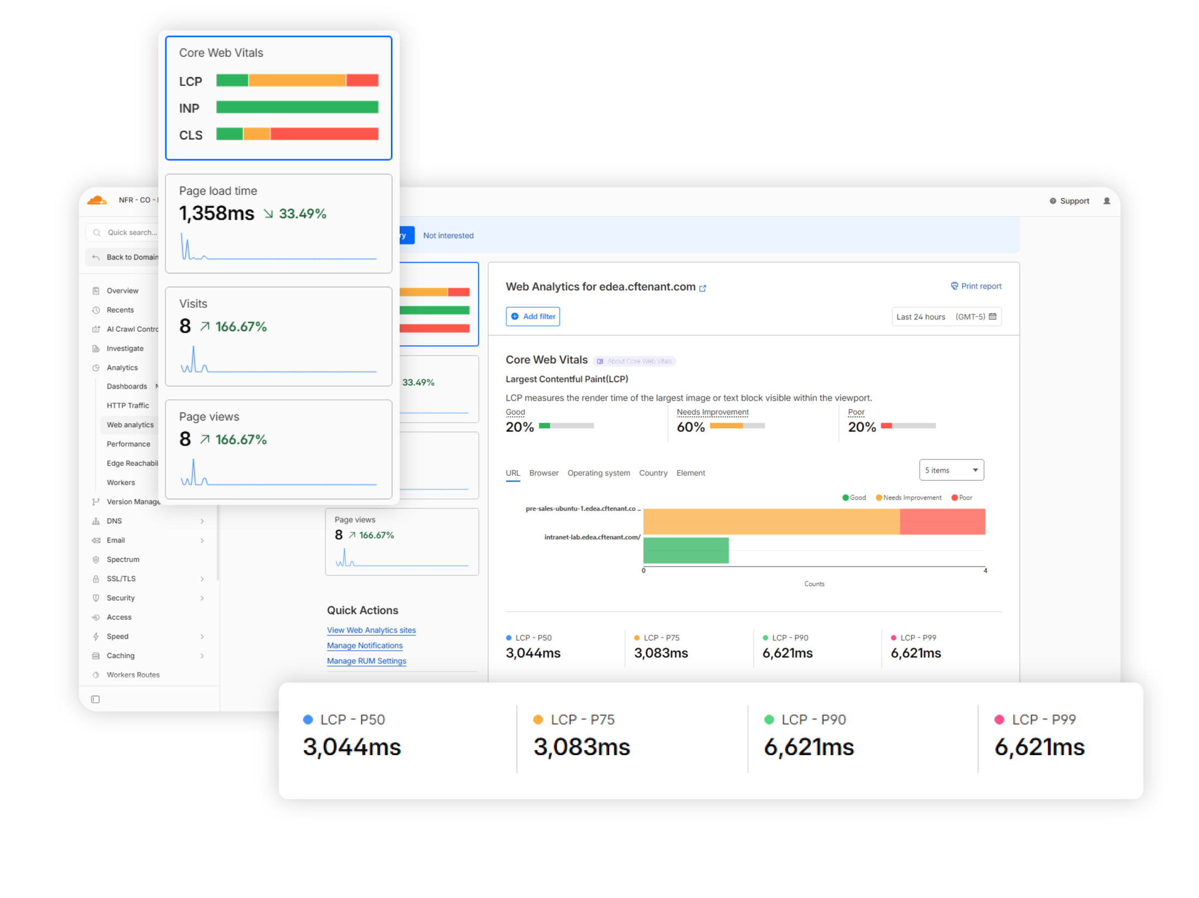1199x898 pixels.
Task: Click the Speed lightning icon
Action: [x=96, y=636]
